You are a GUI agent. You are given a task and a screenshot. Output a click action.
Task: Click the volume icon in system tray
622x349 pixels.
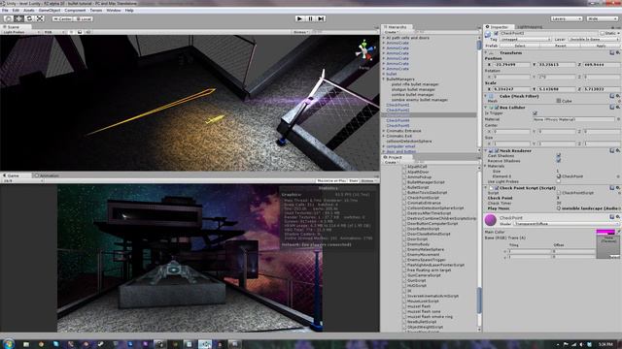pyautogui.click(x=581, y=344)
